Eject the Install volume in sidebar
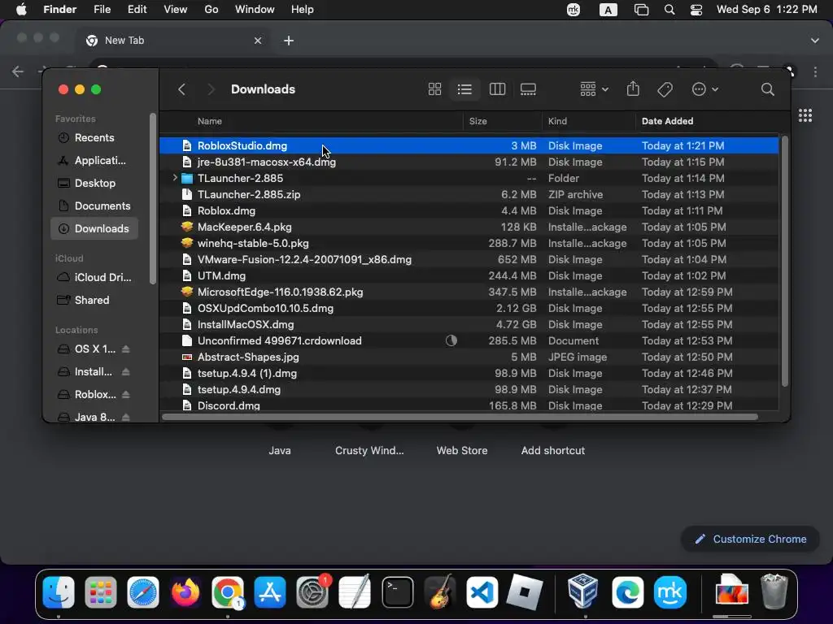This screenshot has height=624, width=833. [x=125, y=372]
